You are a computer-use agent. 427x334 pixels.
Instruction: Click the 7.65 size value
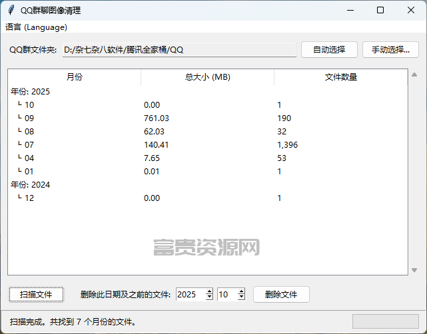point(152,158)
